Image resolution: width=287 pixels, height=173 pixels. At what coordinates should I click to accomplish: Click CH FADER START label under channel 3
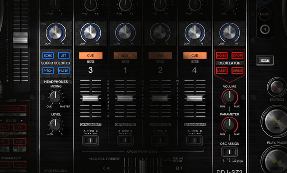click(91, 124)
